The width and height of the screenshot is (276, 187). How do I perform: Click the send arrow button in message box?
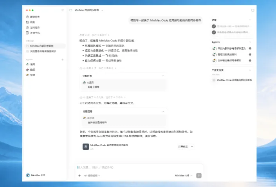tap(199, 175)
